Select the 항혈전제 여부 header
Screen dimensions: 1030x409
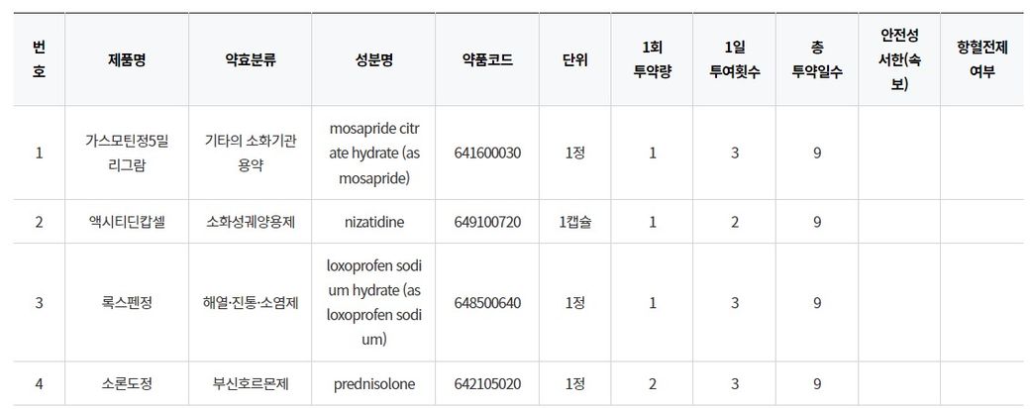pos(981,59)
